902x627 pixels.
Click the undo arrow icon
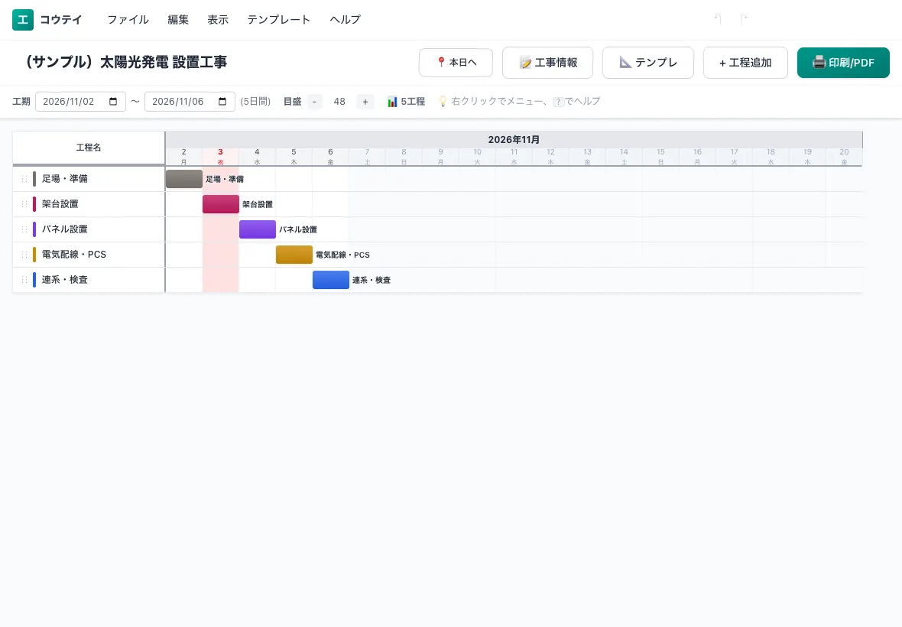click(x=718, y=20)
